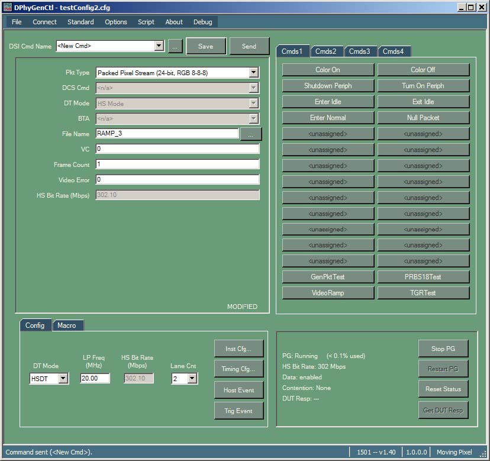Click the Enter Idle button

328,102
